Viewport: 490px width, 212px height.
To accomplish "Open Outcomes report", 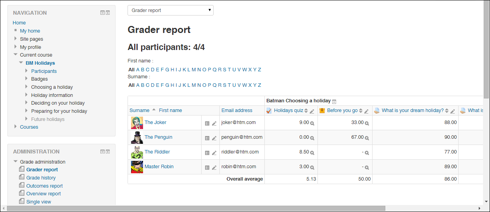I will (45, 186).
